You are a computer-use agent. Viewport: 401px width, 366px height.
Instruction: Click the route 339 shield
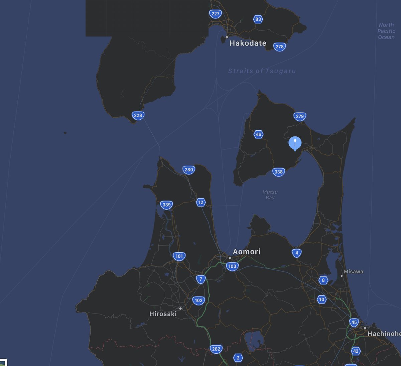click(166, 205)
